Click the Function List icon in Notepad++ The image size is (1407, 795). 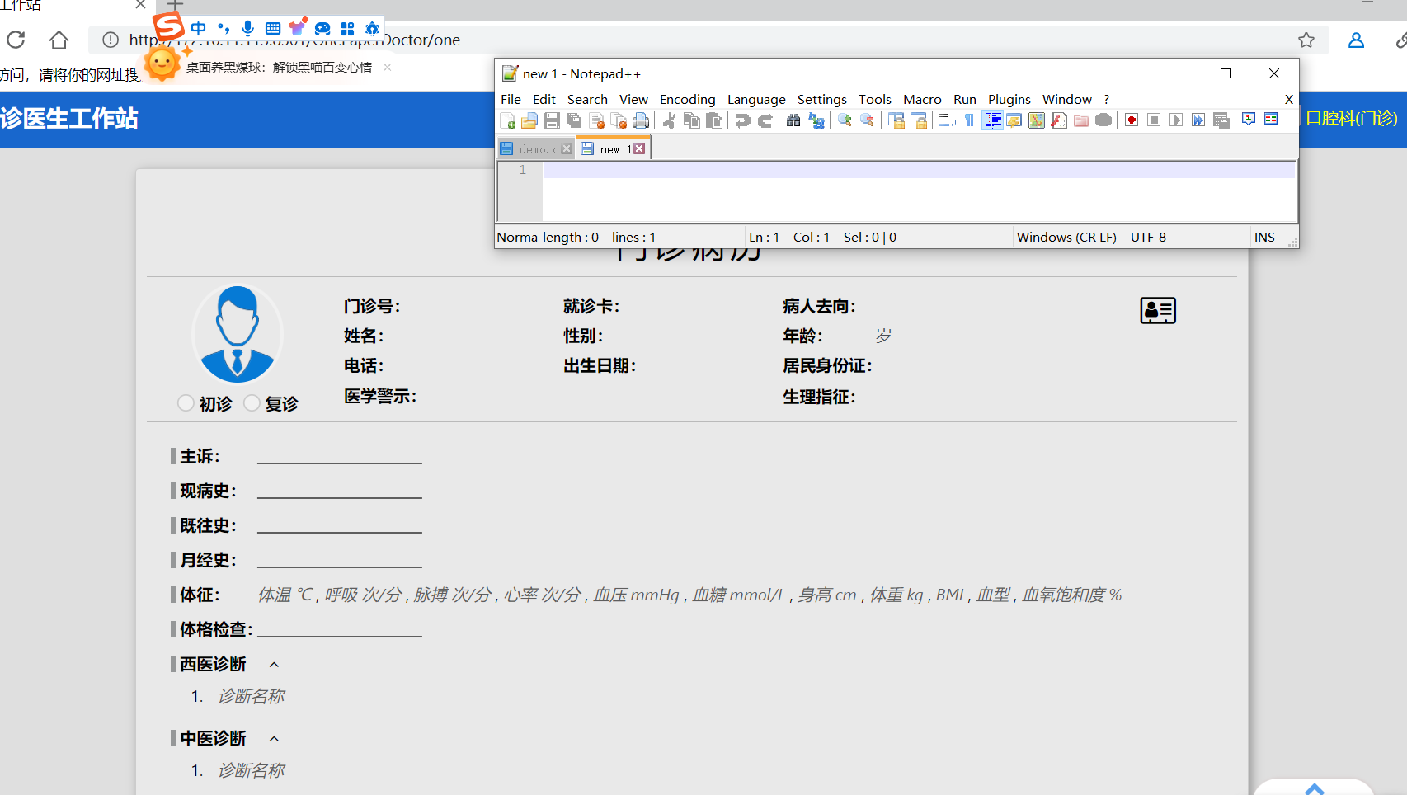[x=1059, y=120]
